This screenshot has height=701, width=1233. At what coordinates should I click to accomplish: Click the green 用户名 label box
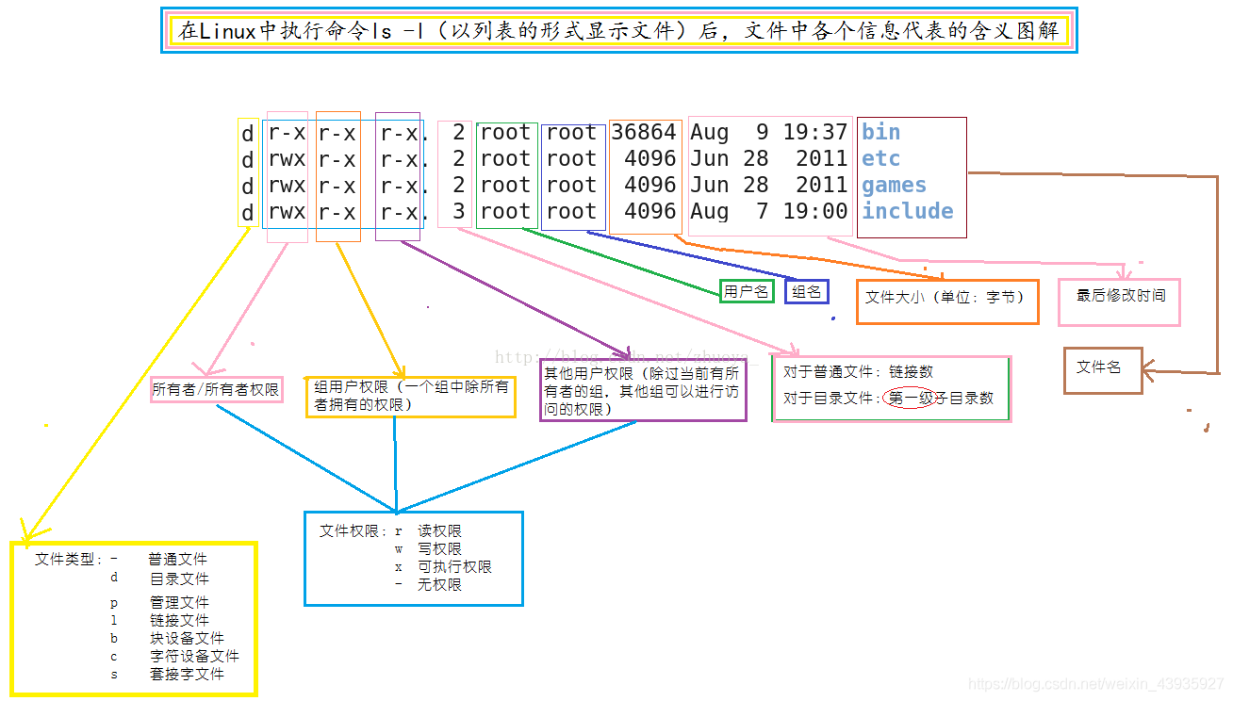pyautogui.click(x=746, y=291)
